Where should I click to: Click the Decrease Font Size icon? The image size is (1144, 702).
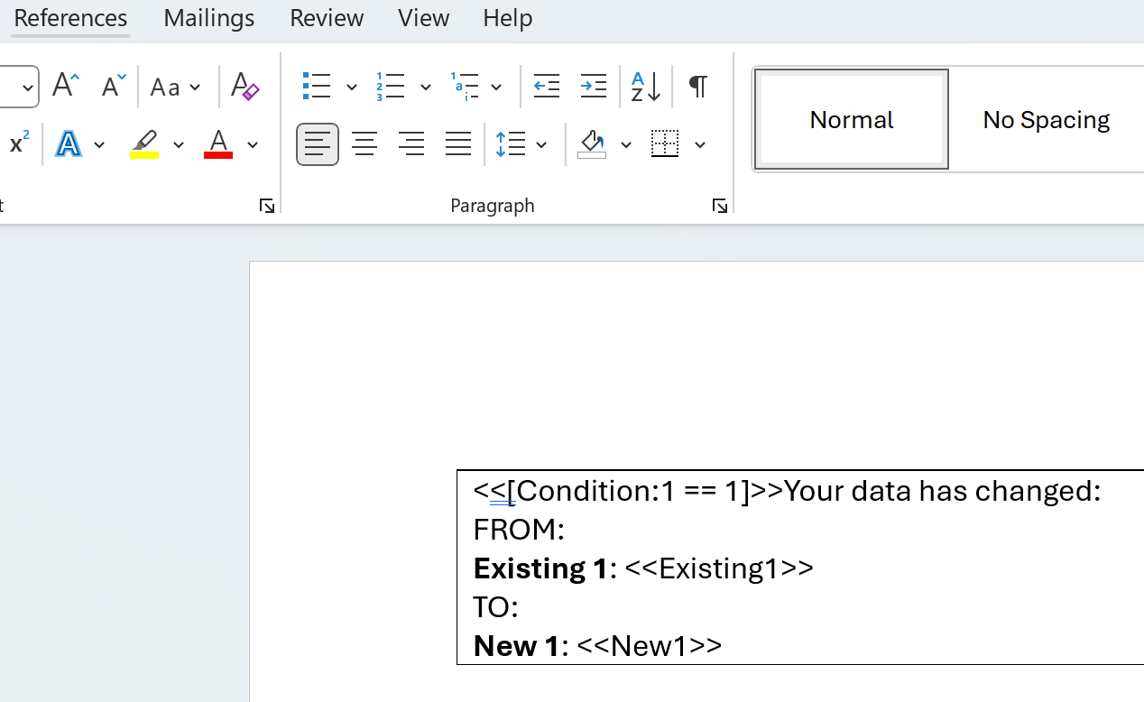(114, 87)
